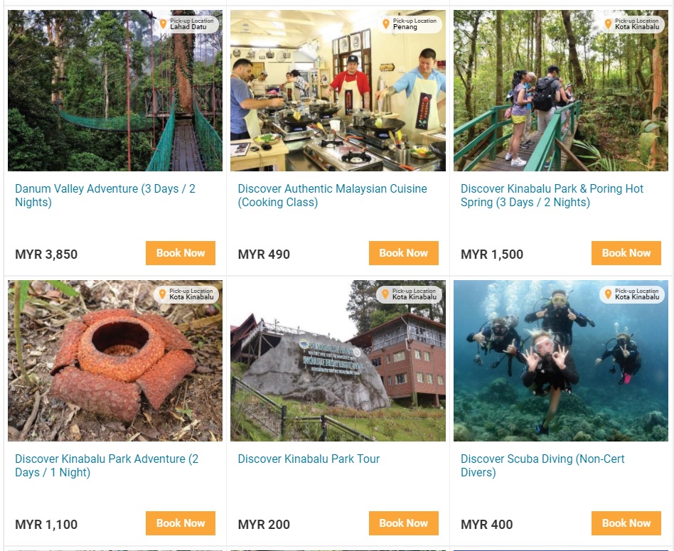View the cooking class kitchen photo
Image resolution: width=674 pixels, height=551 pixels.
point(338,91)
